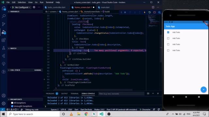Tap emulator home navigation button

186,97
